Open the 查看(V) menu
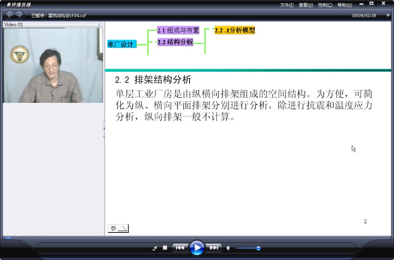 coord(306,5)
